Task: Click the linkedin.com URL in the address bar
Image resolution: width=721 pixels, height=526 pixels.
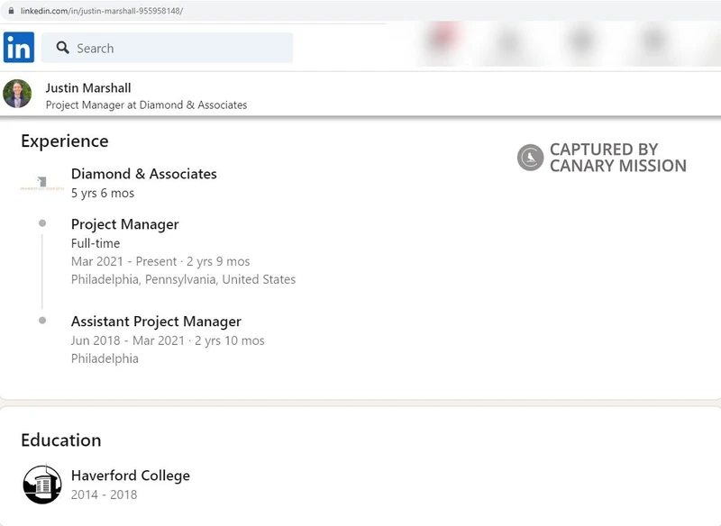Action: pos(102,11)
